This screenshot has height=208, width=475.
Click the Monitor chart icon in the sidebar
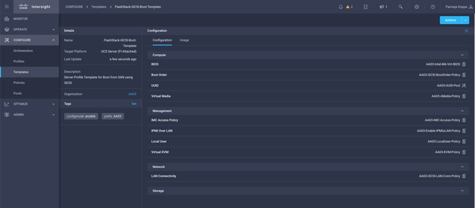7,19
